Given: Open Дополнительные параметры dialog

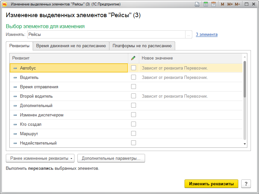Looking at the screenshot, I should (111, 158).
